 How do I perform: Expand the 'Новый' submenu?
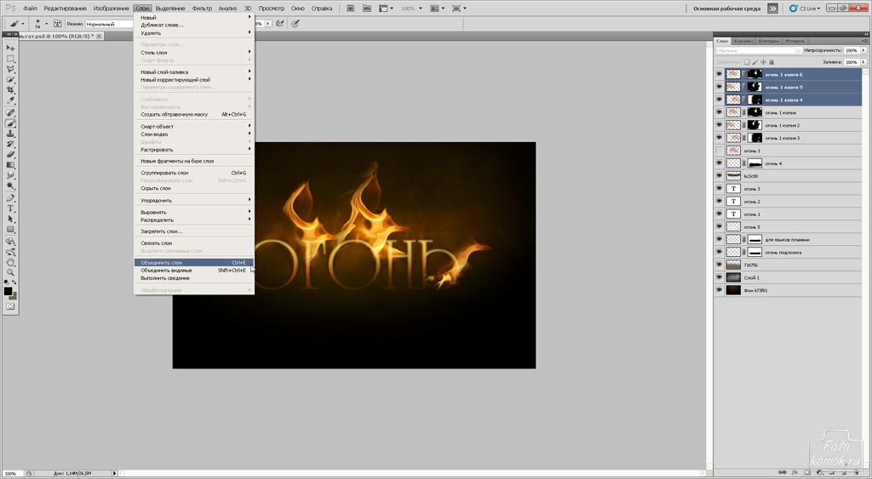[194, 18]
